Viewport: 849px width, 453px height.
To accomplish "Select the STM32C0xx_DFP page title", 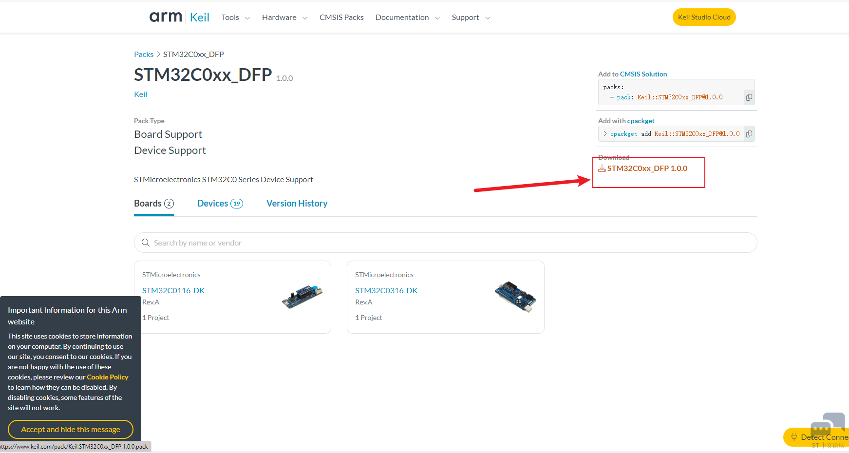I will click(203, 75).
